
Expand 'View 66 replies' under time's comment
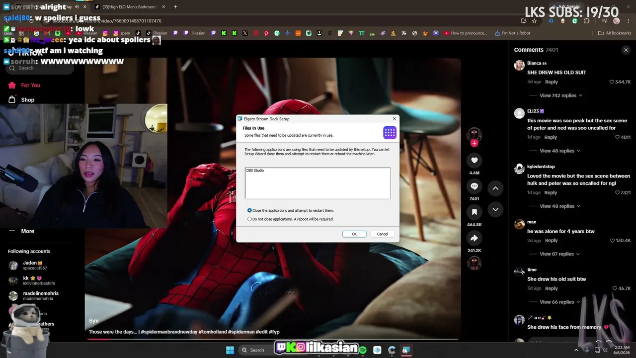[x=560, y=302]
